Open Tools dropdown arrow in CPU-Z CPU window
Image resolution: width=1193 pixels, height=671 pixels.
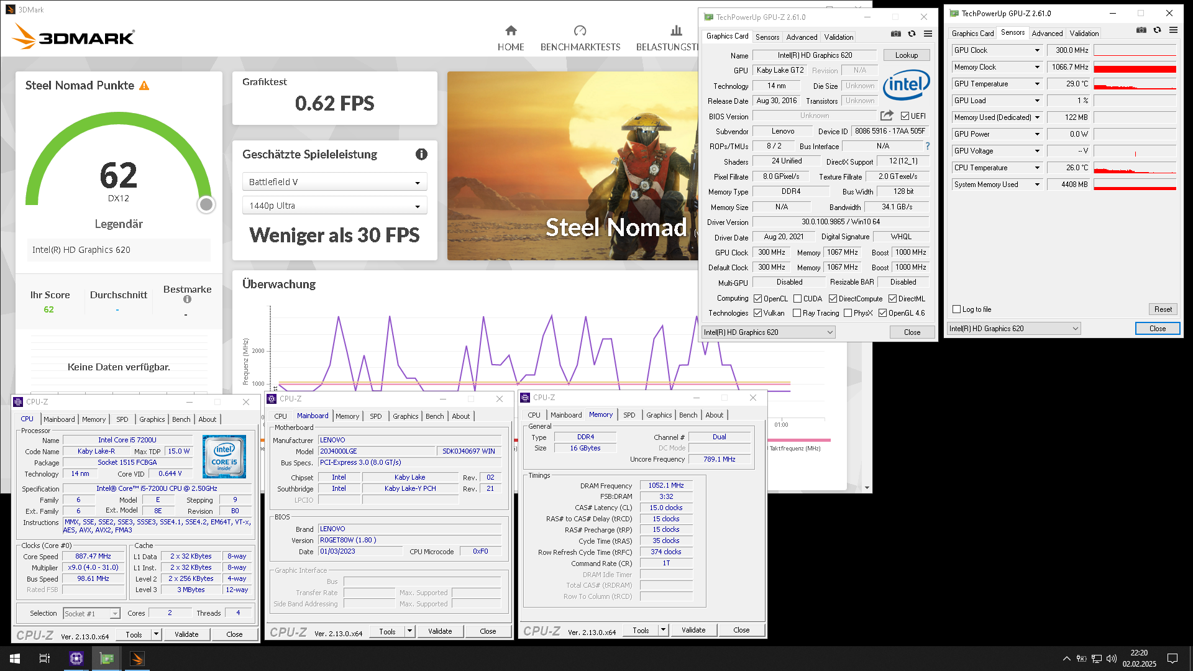[156, 634]
